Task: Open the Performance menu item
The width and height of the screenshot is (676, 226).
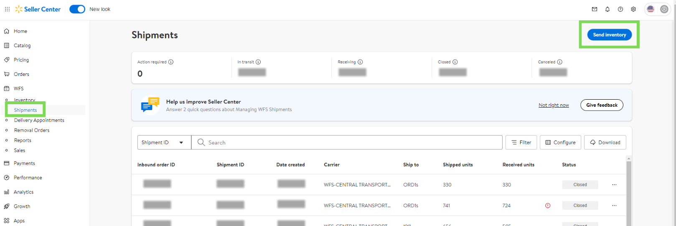Action: 28,178
